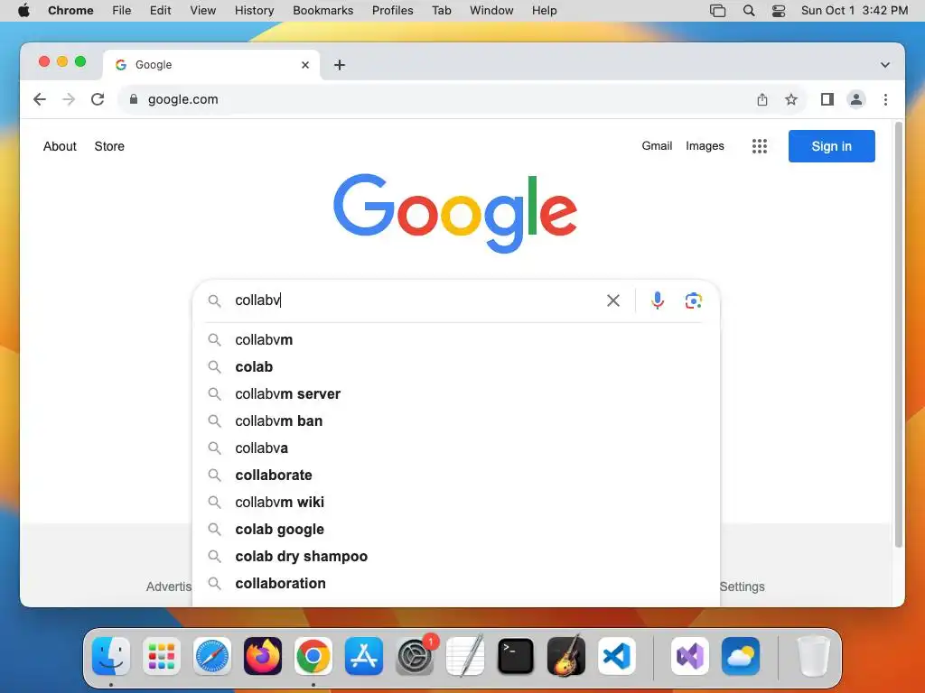Launch Safari from the Dock
The width and height of the screenshot is (925, 693).
(x=212, y=656)
